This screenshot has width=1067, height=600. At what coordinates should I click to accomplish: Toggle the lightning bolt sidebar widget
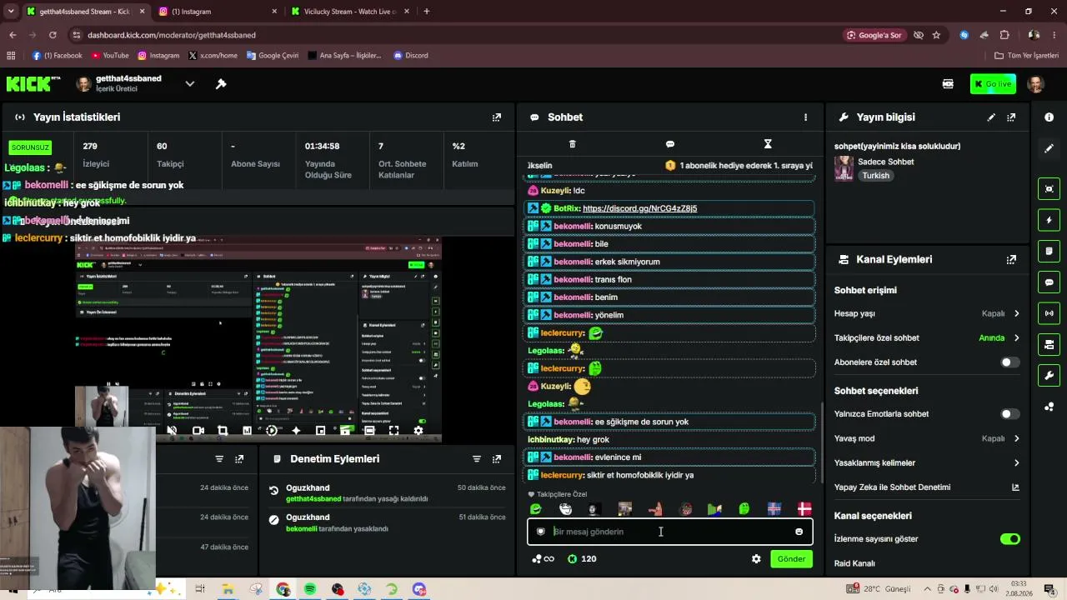point(1049,220)
